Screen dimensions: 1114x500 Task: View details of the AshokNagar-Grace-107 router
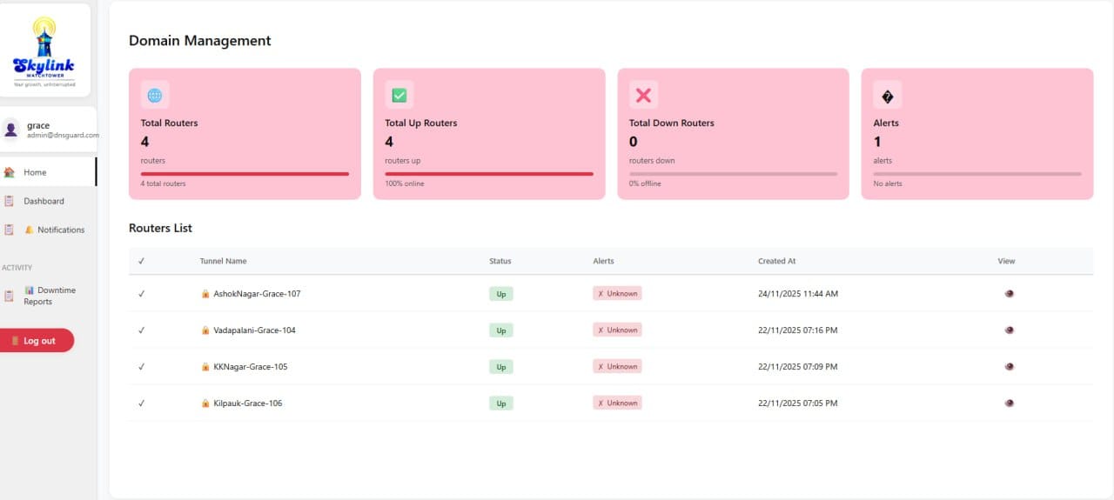[1009, 294]
